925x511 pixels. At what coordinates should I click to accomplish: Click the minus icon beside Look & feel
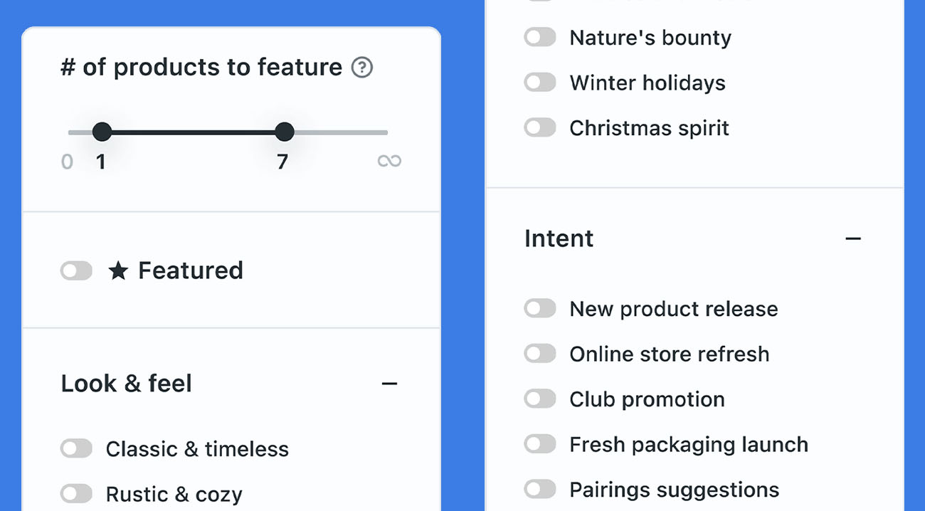pos(389,383)
